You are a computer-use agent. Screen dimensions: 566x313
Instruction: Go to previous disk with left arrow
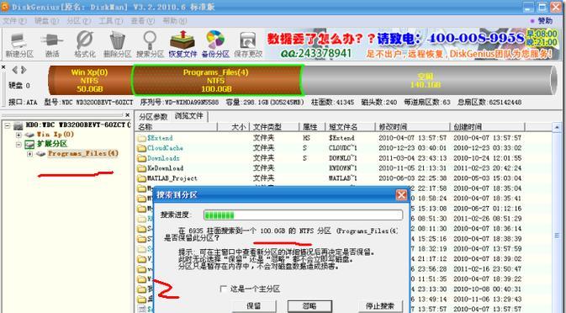click(x=15, y=70)
